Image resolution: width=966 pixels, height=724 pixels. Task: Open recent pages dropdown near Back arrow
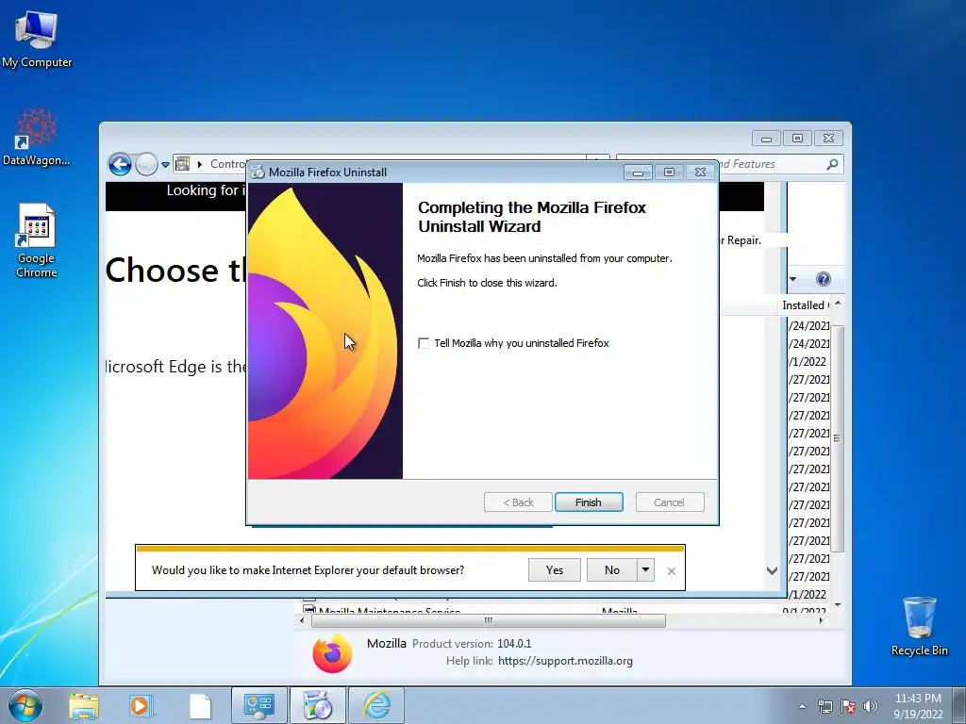click(165, 165)
